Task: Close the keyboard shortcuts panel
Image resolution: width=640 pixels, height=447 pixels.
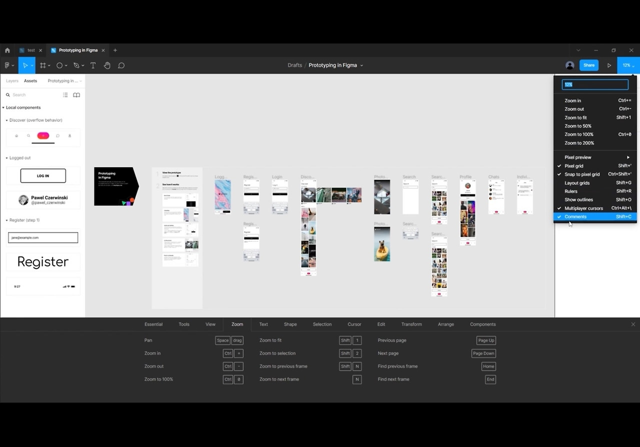Action: [633, 324]
